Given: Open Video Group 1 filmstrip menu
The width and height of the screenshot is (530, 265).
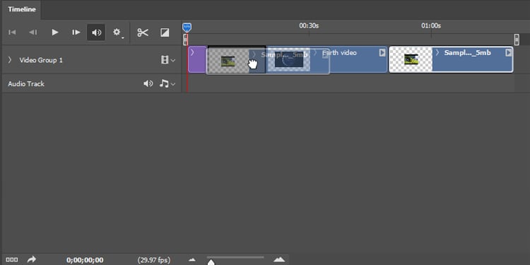Looking at the screenshot, I should tap(168, 60).
